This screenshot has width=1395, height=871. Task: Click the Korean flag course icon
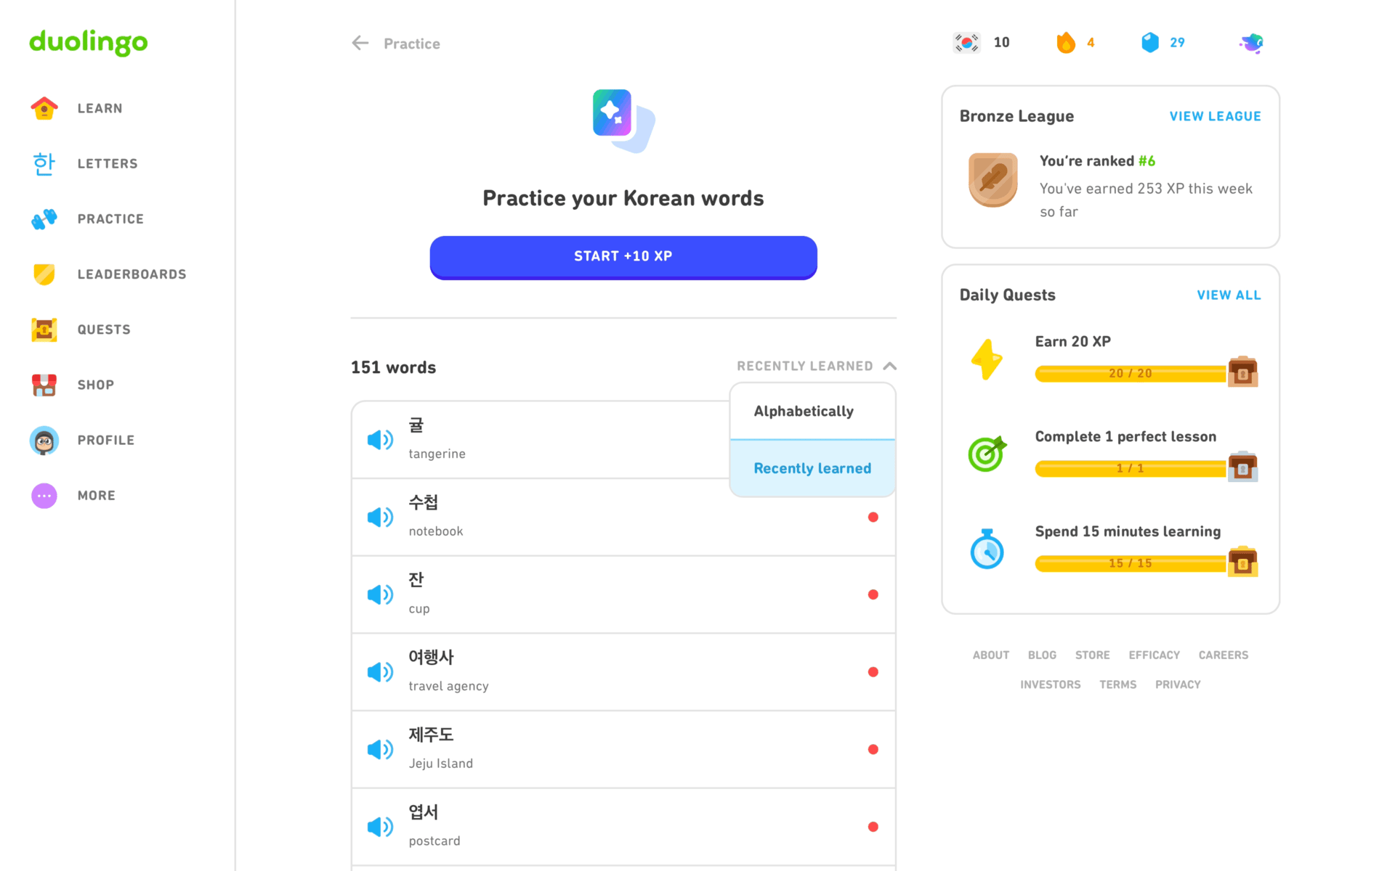pyautogui.click(x=966, y=43)
